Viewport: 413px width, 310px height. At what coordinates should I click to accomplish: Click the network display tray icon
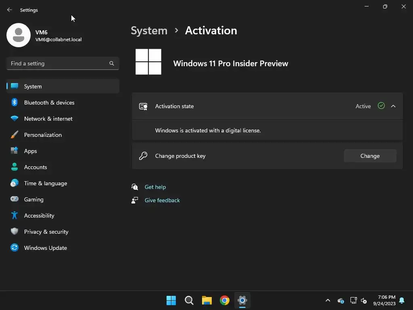353,300
